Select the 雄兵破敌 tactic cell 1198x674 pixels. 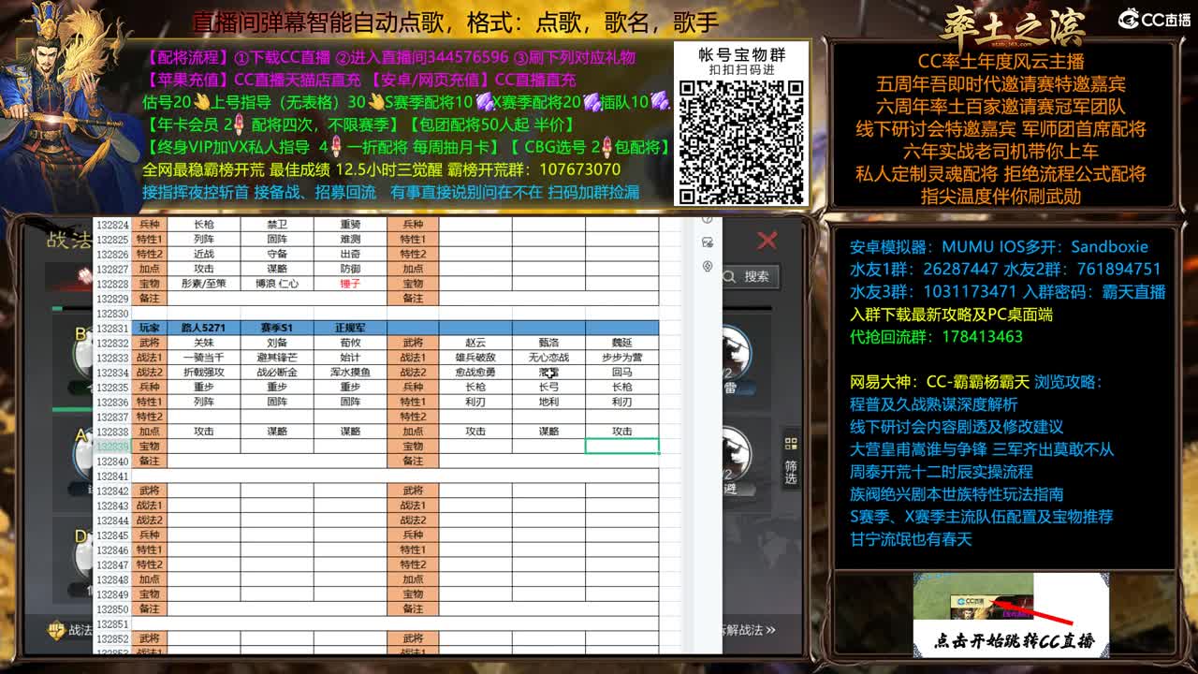click(x=475, y=358)
